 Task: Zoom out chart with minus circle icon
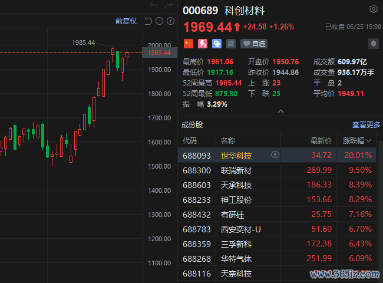(x=159, y=21)
